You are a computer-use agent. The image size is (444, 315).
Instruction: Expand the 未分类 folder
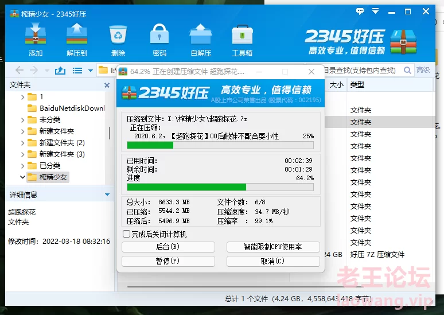tap(22, 120)
